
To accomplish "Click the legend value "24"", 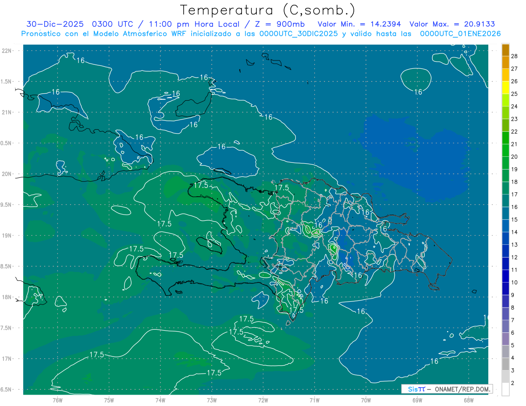I will click(515, 106).
